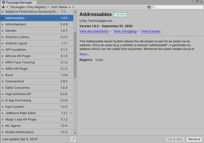This screenshot has width=204, height=143.
Task: Open View licenses link
Action: (151, 31)
